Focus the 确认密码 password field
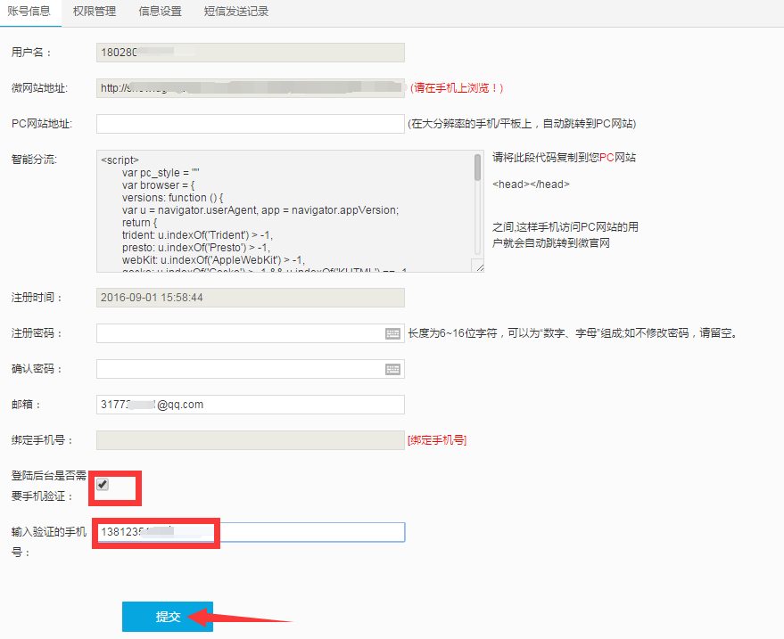This screenshot has height=639, width=784. (239, 369)
